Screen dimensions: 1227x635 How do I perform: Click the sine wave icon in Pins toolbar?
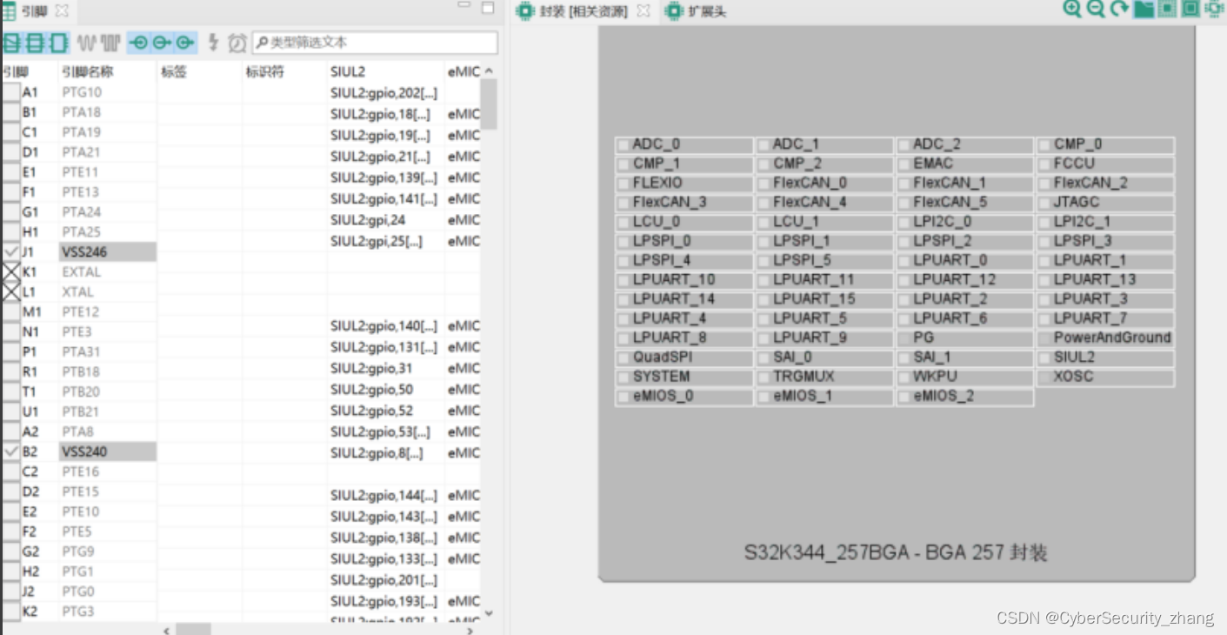[x=87, y=42]
